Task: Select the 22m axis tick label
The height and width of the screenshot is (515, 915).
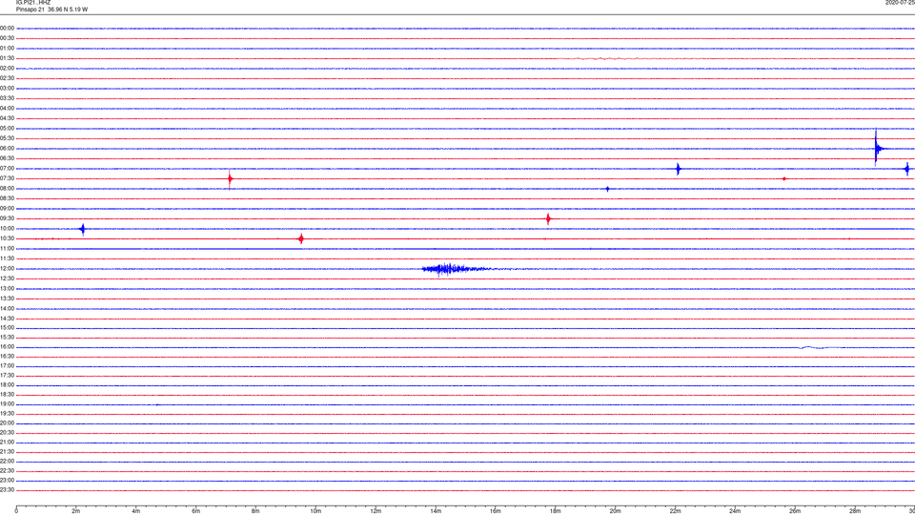Action: point(675,511)
